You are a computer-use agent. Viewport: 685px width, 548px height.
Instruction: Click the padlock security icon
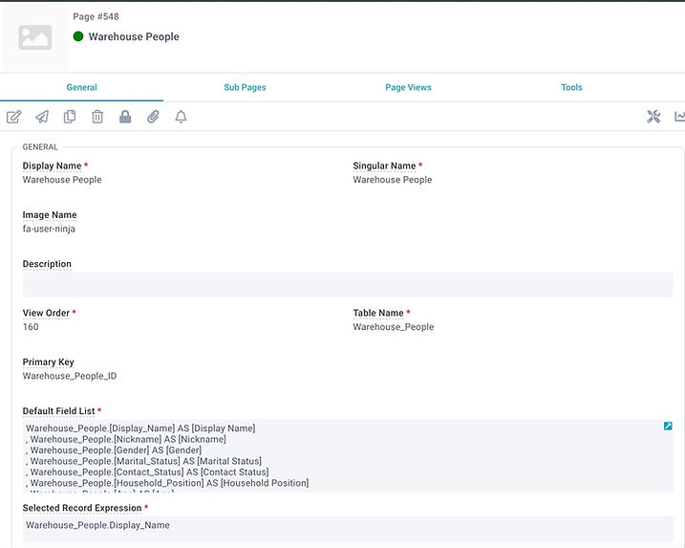click(x=125, y=117)
